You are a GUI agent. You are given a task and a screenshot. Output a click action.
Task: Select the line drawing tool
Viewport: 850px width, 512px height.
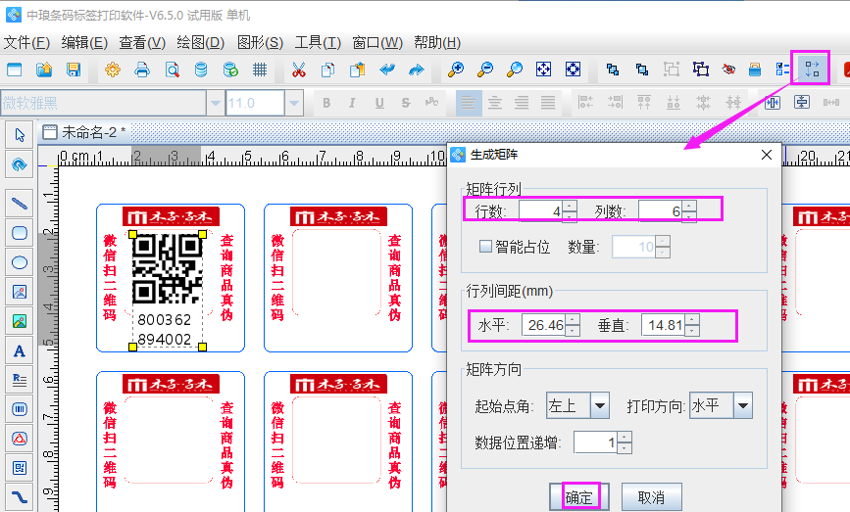20,204
